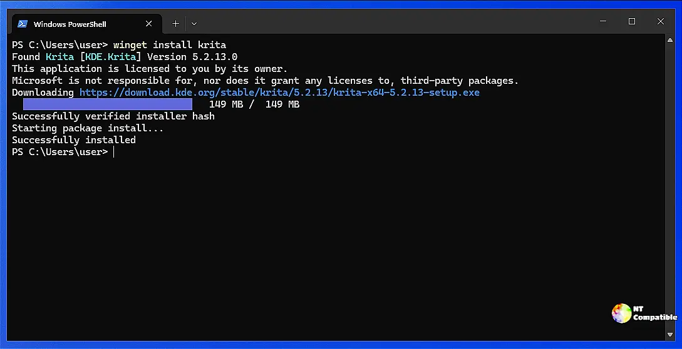Viewport: 682px width, 349px height.
Task: Maximize the terminal window
Action: [631, 22]
